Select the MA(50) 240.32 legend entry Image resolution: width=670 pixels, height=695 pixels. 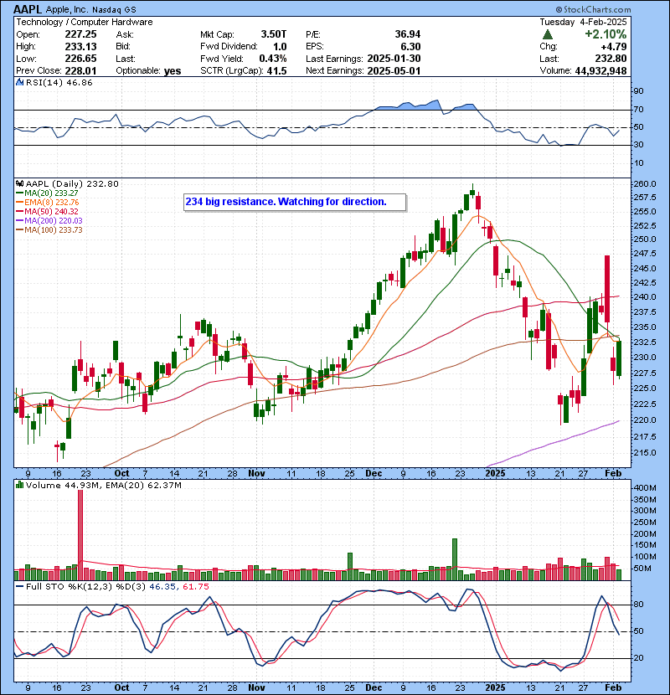click(47, 211)
